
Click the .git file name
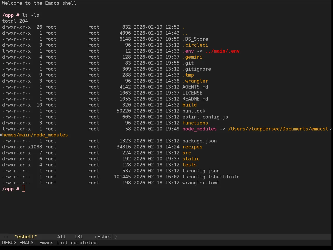coord(188,63)
